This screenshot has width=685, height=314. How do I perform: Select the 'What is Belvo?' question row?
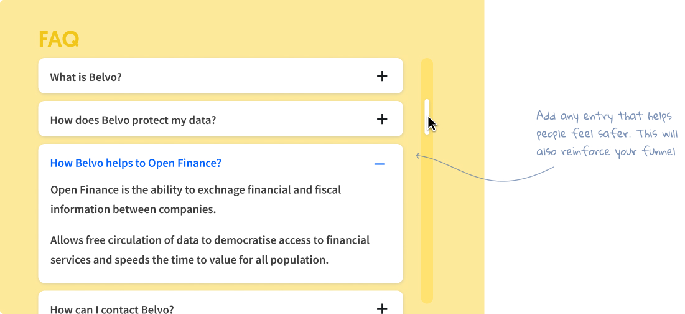coord(221,75)
